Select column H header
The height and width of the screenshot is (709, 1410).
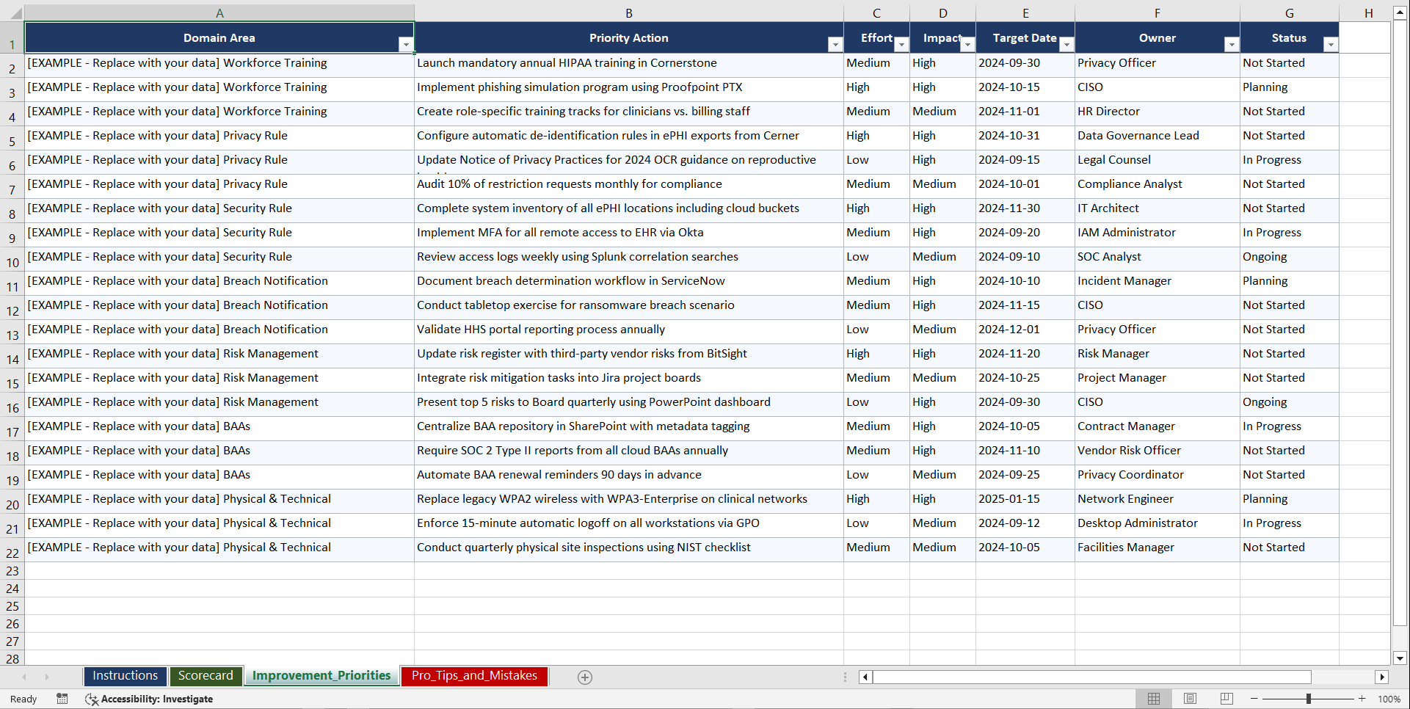(x=1367, y=12)
